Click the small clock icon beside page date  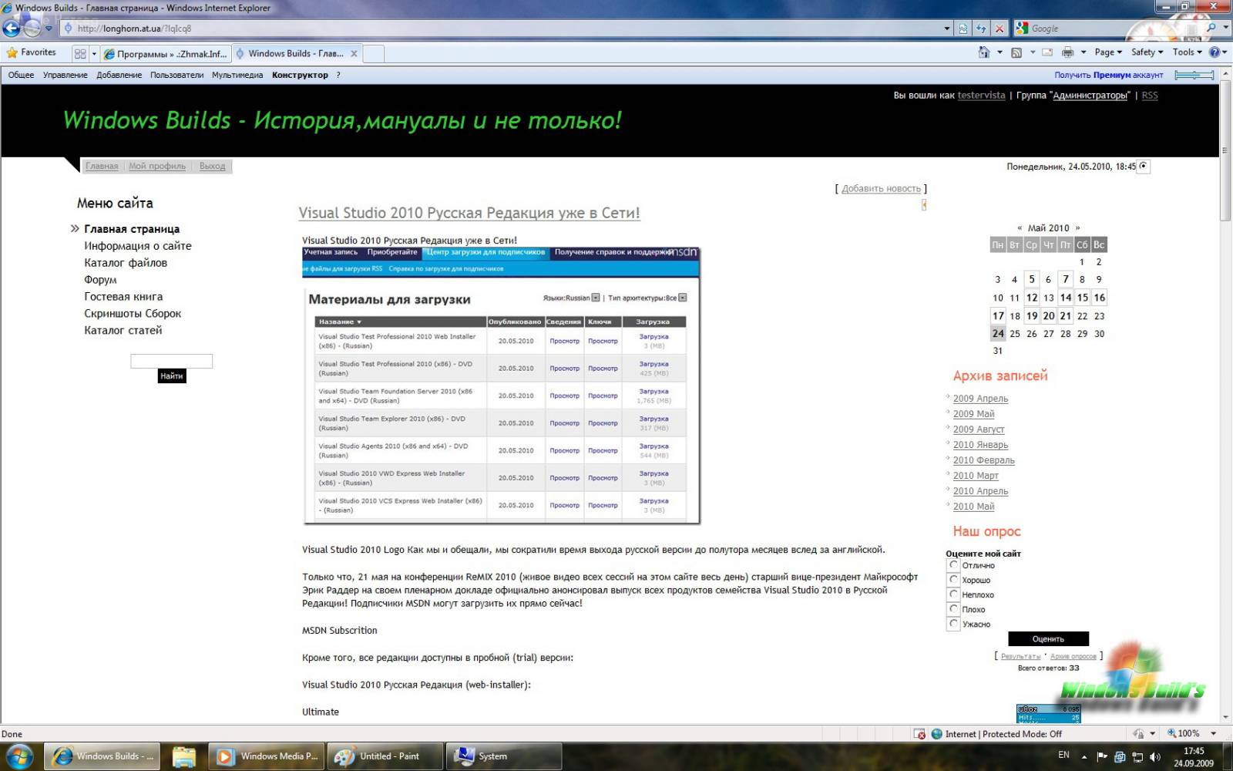(x=1144, y=167)
